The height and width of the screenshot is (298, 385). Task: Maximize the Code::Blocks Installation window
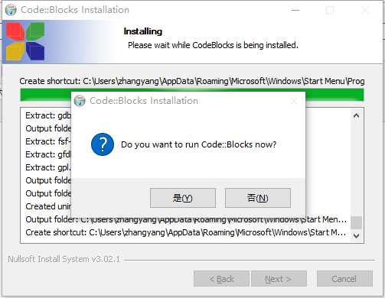coord(330,10)
